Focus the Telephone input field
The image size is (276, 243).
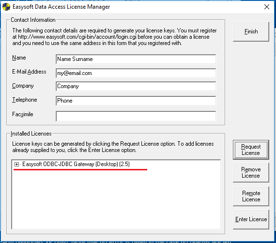(136, 101)
